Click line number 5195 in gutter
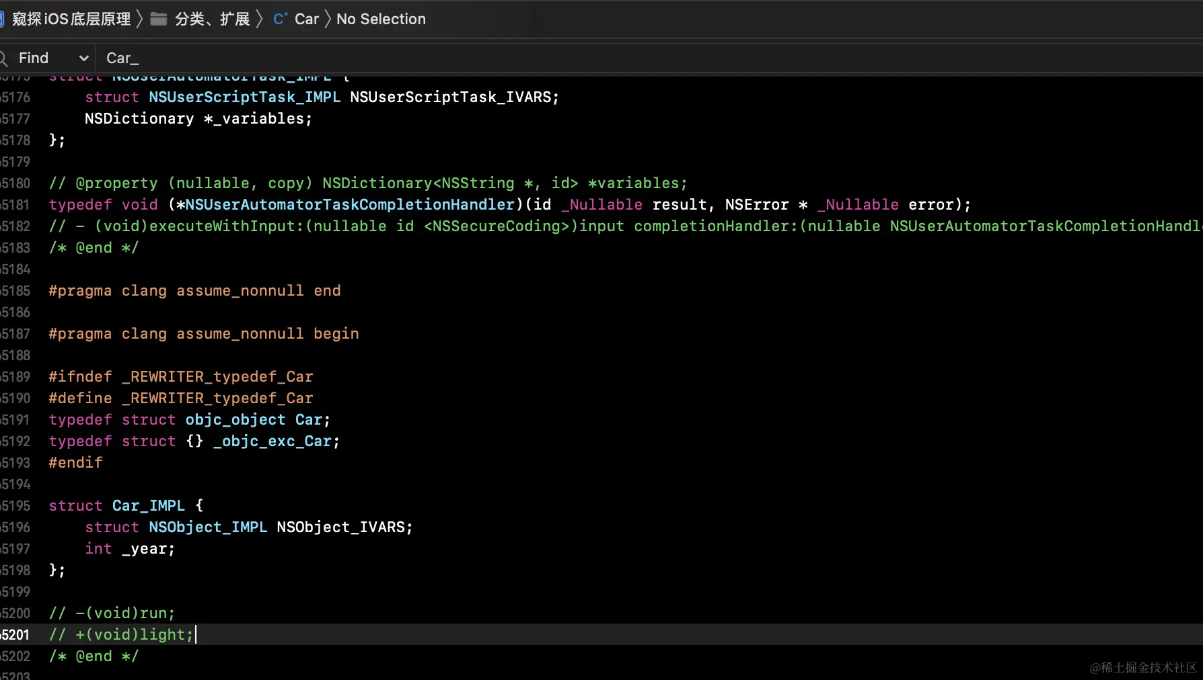Viewport: 1203px width, 680px height. [x=15, y=505]
